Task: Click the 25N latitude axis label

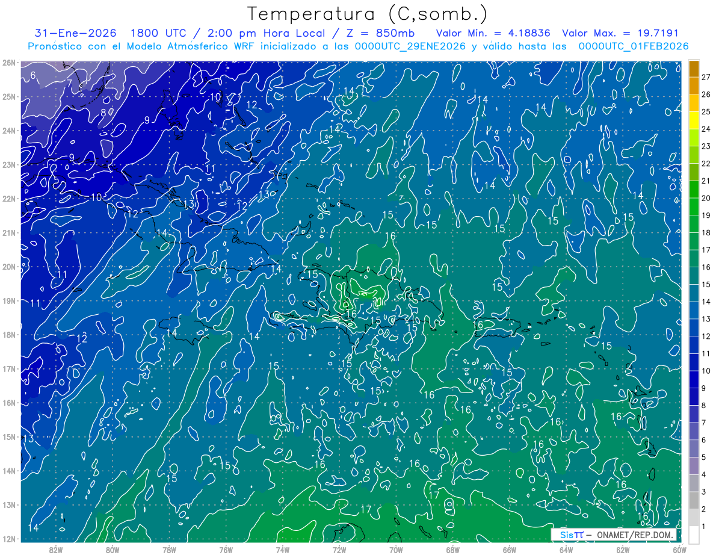Action: point(9,97)
